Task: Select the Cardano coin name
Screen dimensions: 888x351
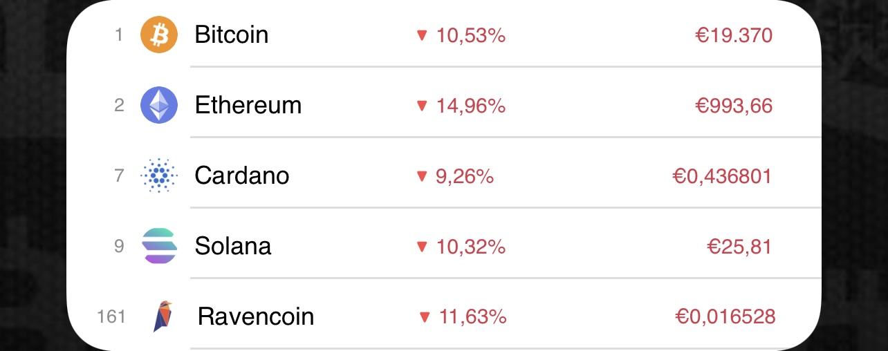Action: (x=241, y=175)
